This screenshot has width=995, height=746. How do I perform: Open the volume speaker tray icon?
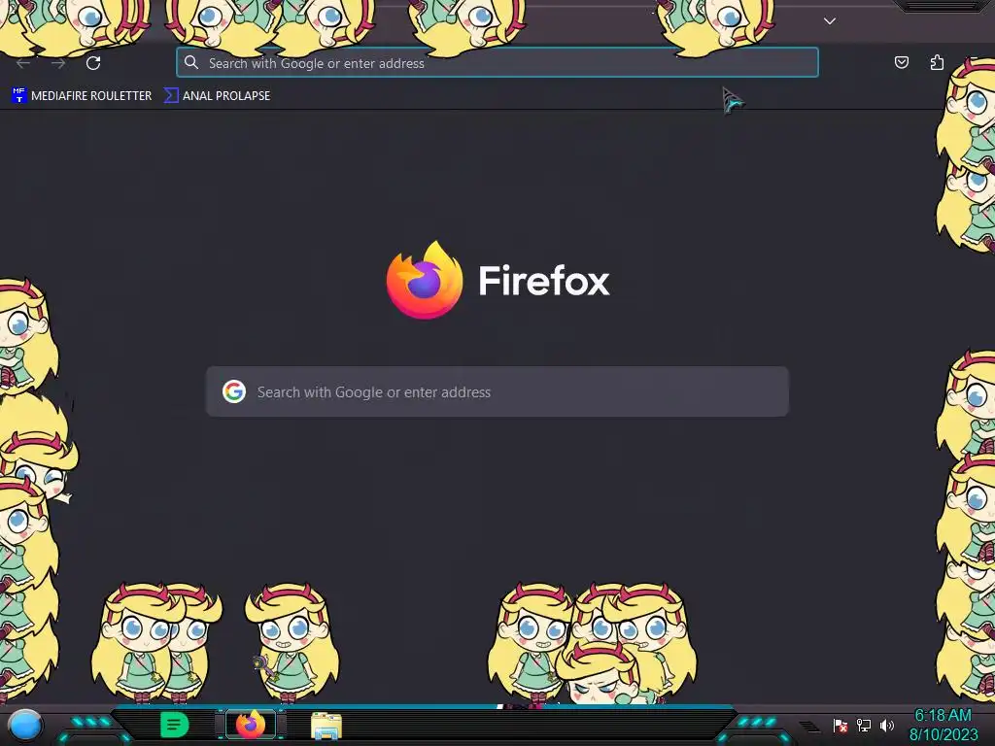click(886, 725)
